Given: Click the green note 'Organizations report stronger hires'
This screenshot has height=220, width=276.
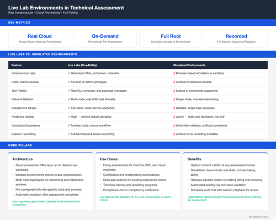Looking at the screenshot, I should click(224, 198).
